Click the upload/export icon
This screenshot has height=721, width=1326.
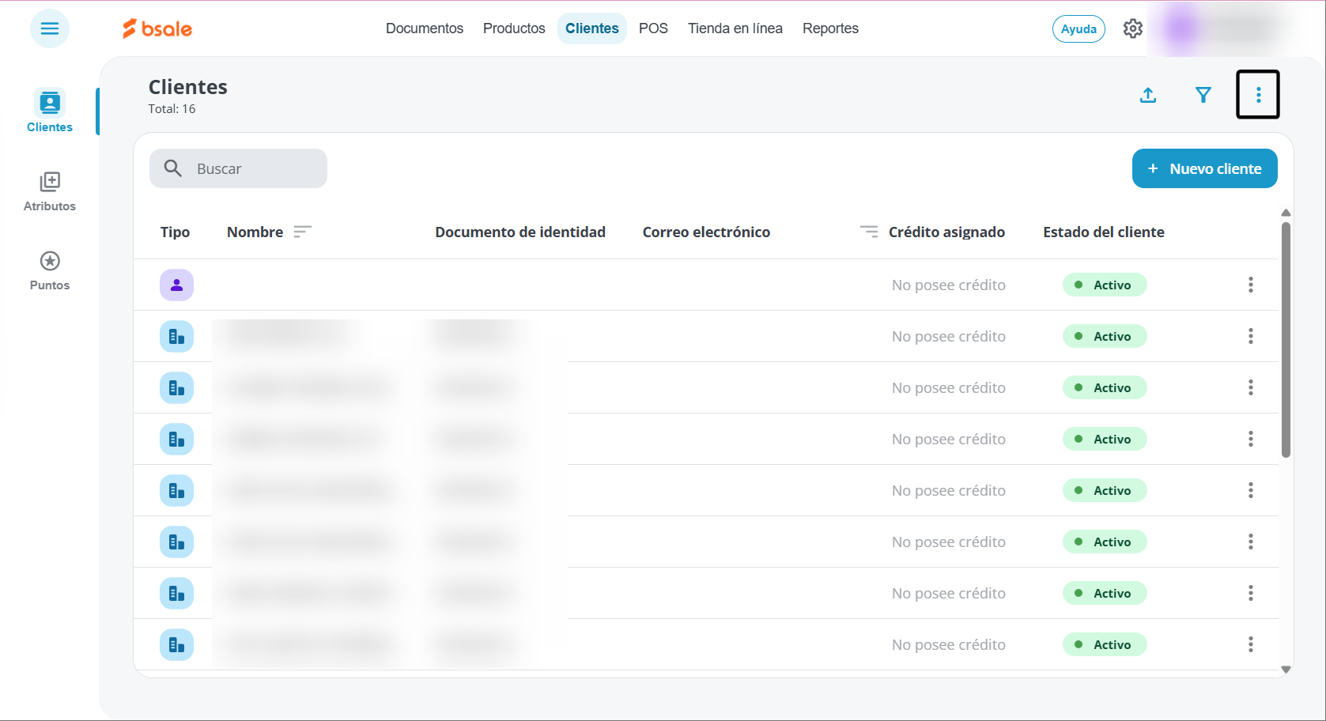tap(1148, 95)
